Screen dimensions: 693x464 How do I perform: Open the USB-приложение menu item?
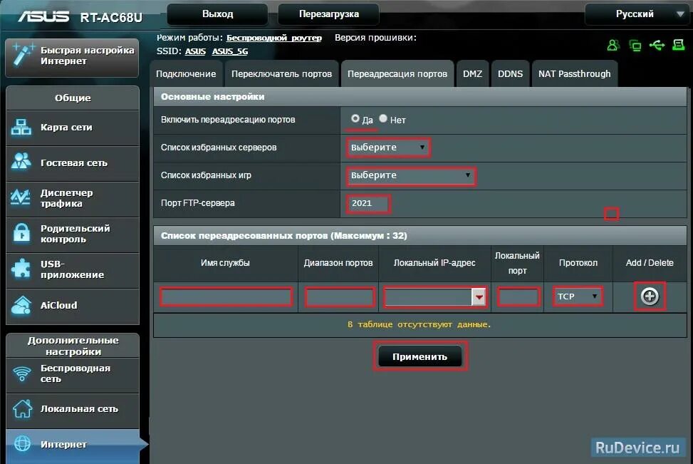[x=73, y=269]
